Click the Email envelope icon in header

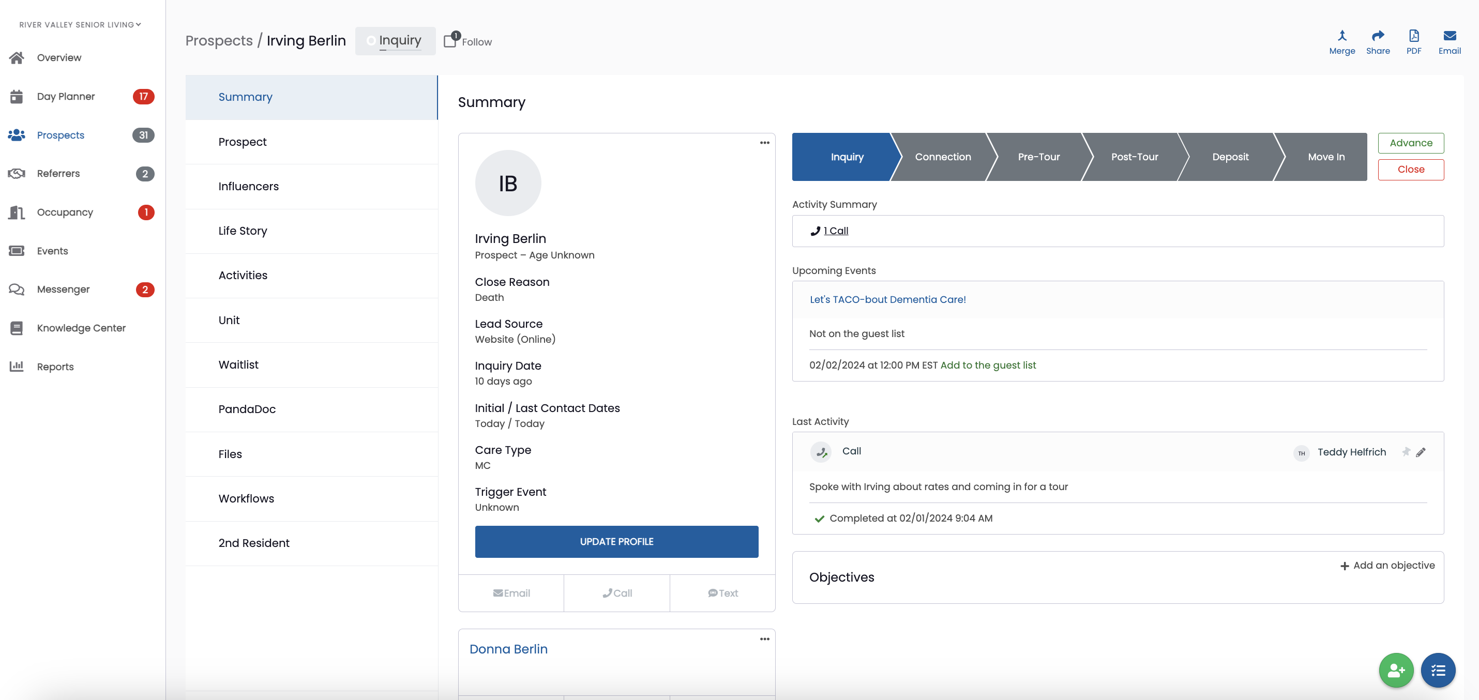[x=1449, y=36]
